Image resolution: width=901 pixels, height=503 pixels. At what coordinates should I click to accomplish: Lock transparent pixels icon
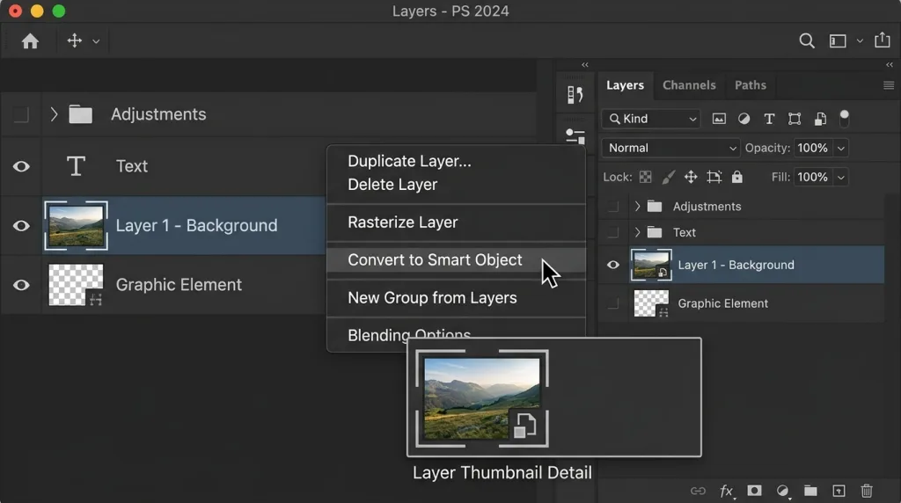645,177
